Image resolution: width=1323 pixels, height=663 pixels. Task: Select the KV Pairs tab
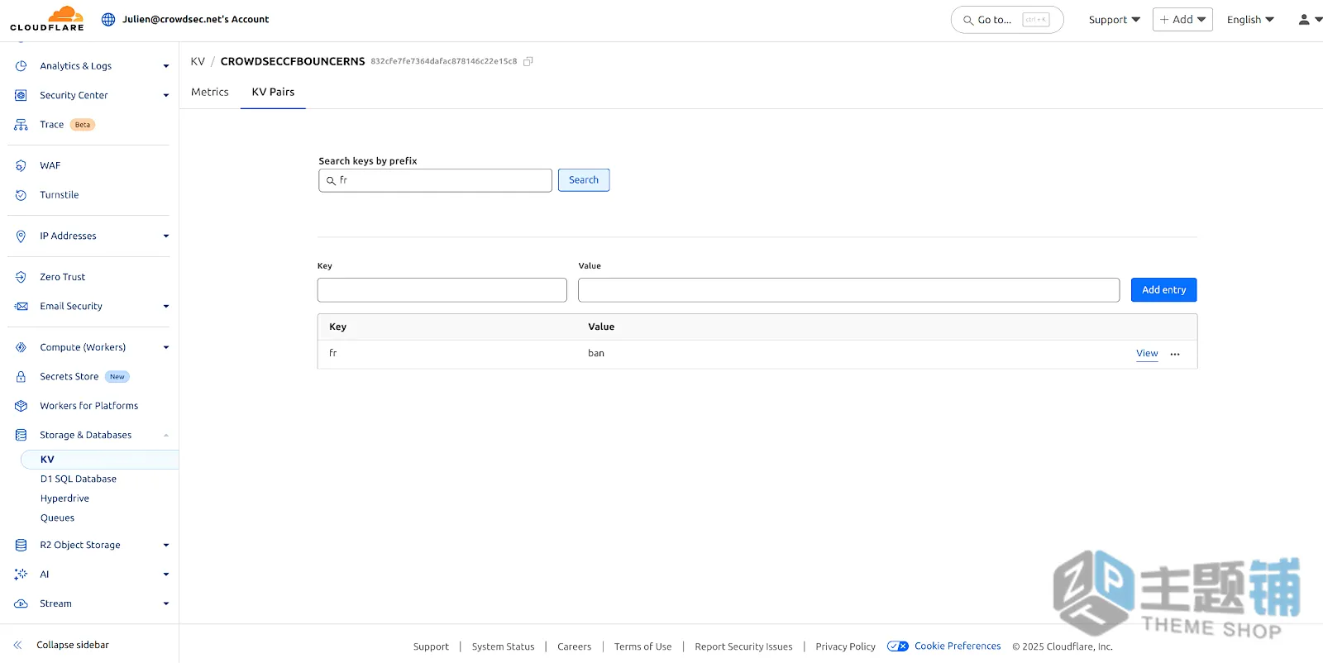273,92
